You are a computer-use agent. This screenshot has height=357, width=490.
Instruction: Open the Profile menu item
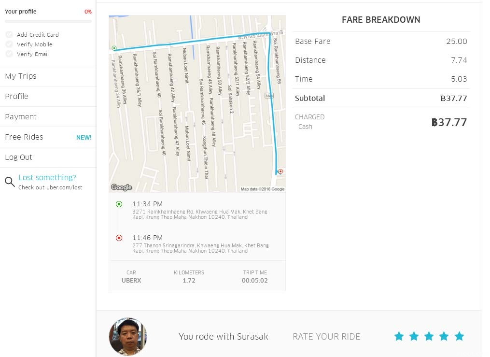17,97
